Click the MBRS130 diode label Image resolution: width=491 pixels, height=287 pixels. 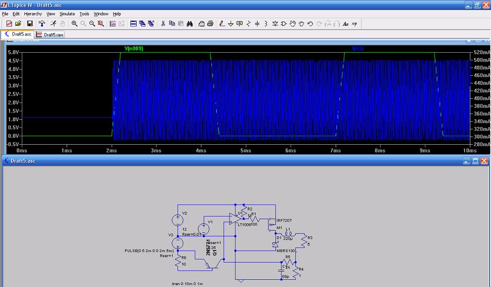pos(286,251)
